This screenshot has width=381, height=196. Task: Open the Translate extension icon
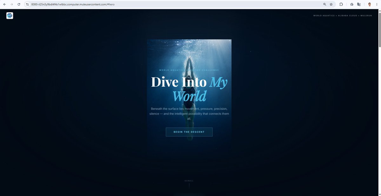359,4
